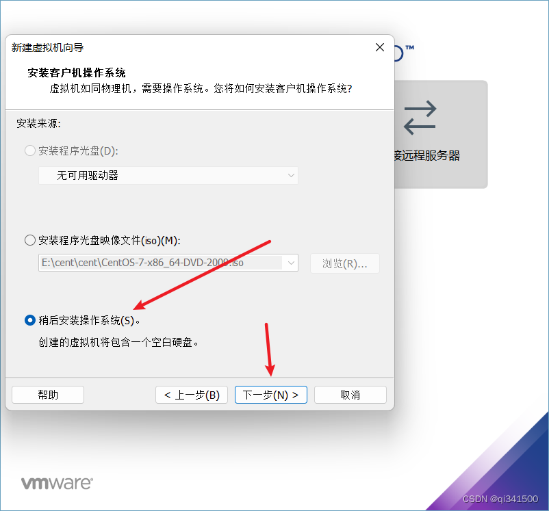Click the 浏览(R)... browse button
549x511 pixels.
point(345,263)
